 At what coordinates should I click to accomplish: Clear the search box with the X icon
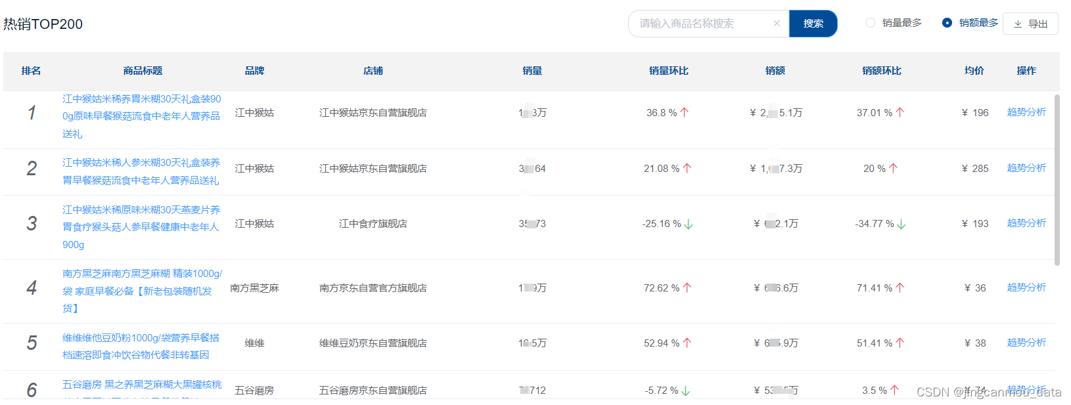(777, 24)
